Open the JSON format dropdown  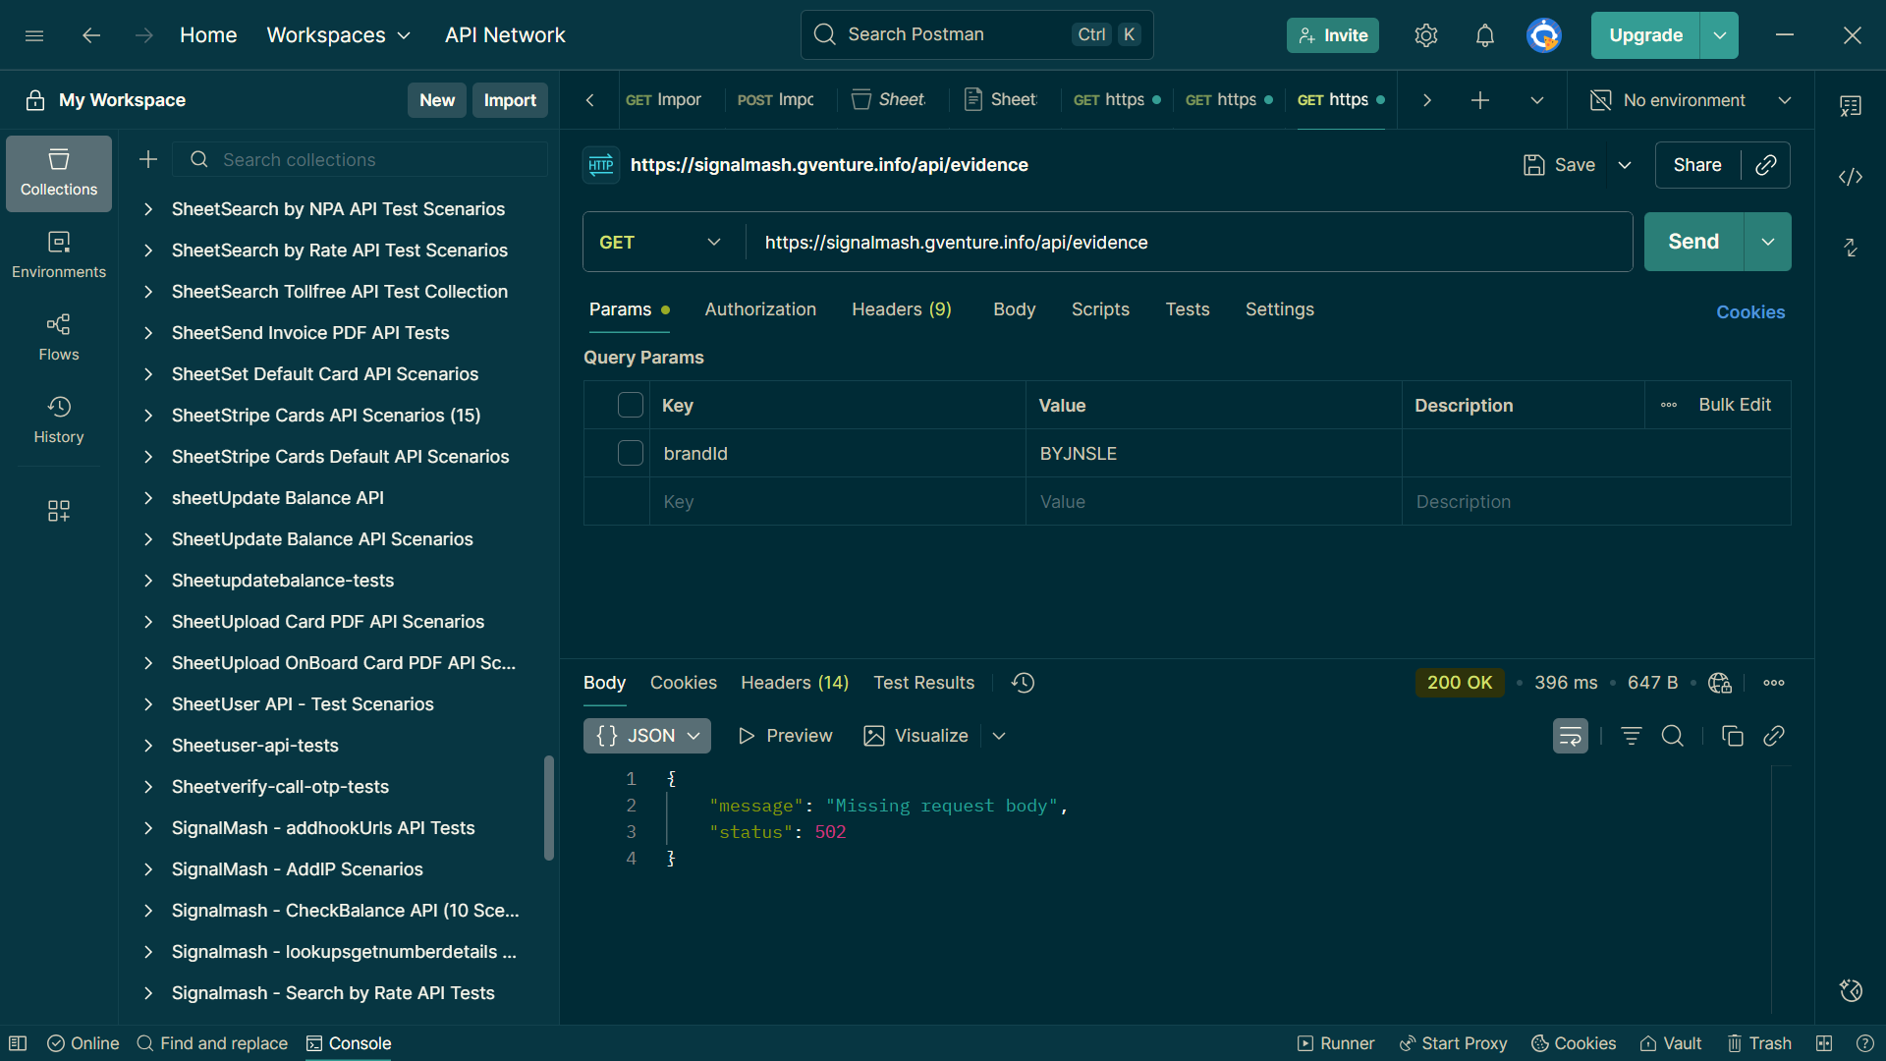(x=647, y=736)
